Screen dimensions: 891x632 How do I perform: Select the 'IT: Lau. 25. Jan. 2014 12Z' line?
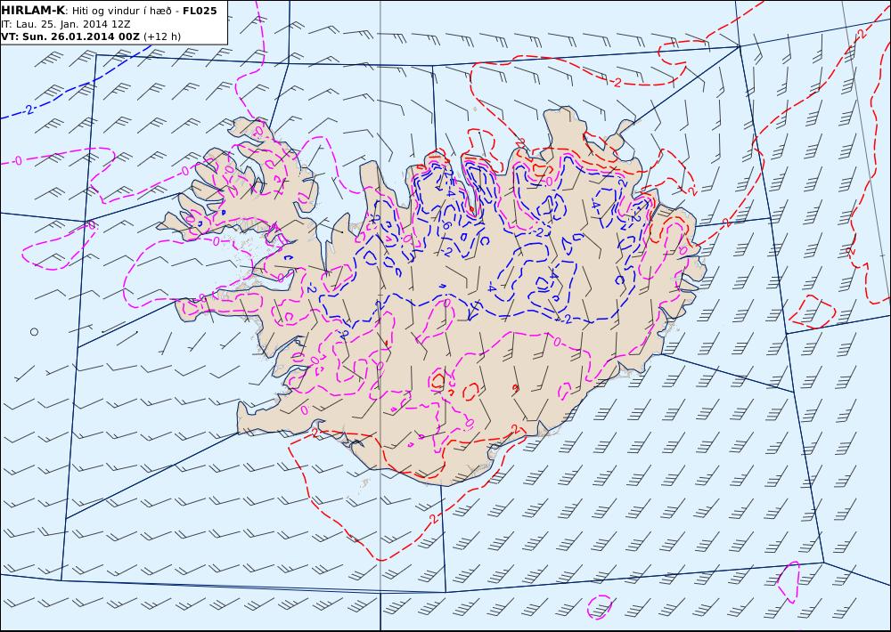(x=66, y=24)
